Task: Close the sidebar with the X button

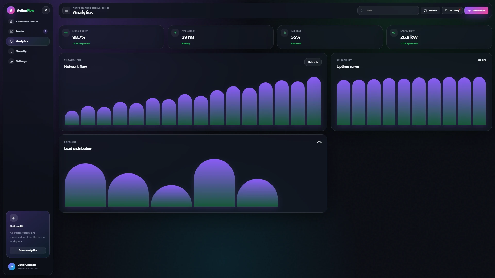Action: (x=46, y=10)
